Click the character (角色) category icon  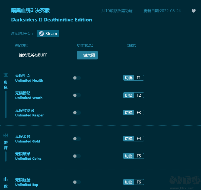[5, 75]
